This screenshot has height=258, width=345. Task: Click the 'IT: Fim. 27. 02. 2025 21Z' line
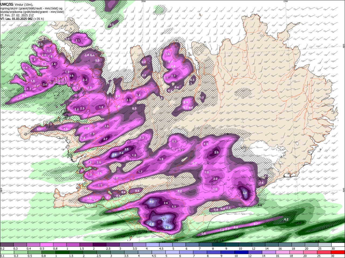(17, 16)
